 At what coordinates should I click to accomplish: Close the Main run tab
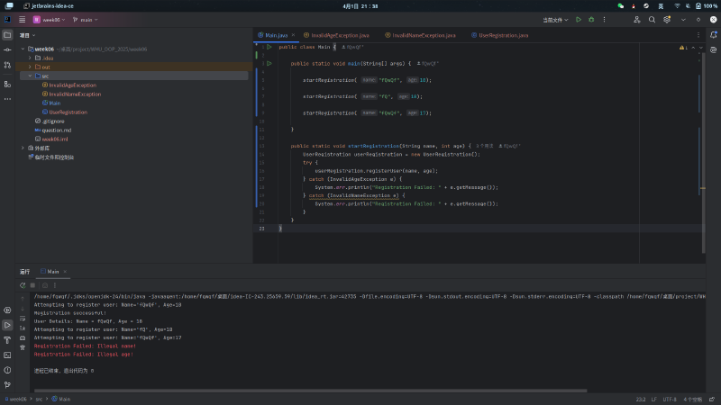point(65,272)
